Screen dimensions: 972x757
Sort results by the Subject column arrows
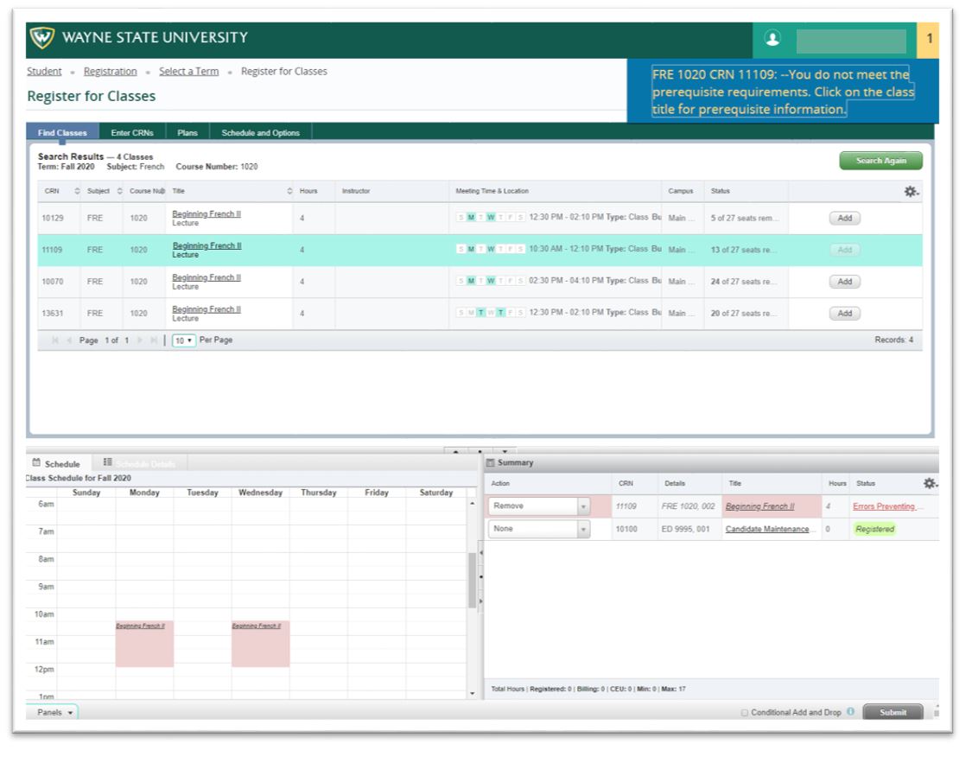[x=119, y=191]
